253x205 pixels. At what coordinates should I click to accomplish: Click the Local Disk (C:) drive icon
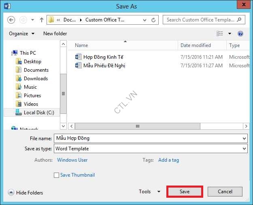19,112
